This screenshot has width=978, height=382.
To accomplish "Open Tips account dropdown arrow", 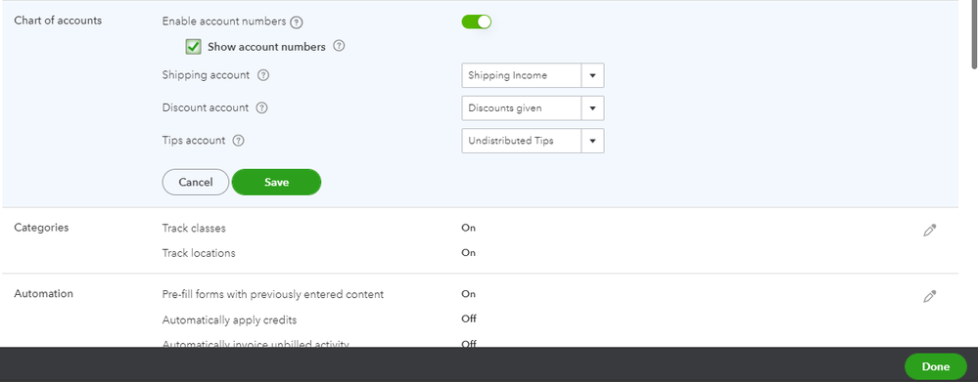I will 592,141.
